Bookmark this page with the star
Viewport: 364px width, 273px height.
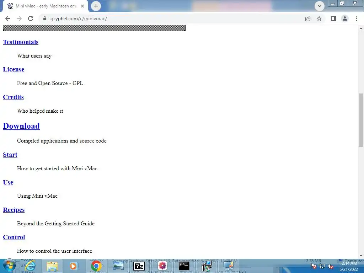tap(319, 18)
